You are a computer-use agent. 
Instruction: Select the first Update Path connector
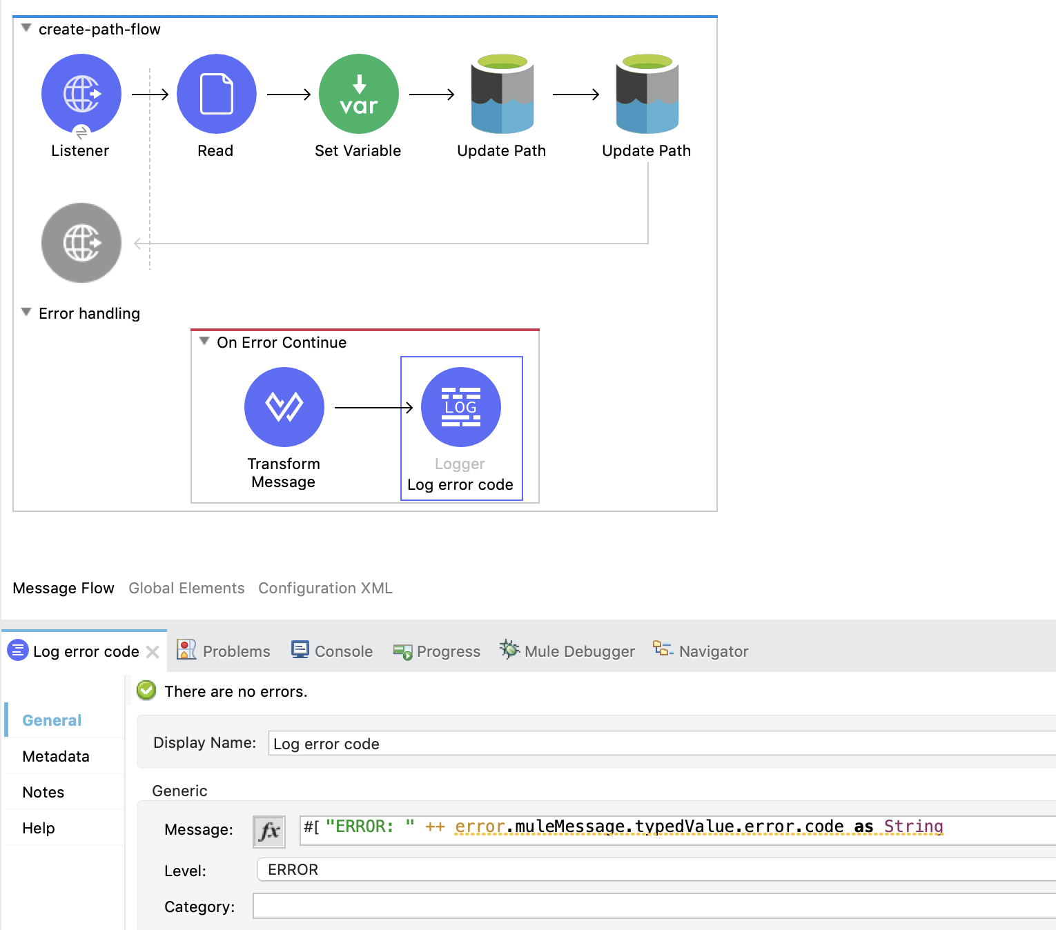502,94
